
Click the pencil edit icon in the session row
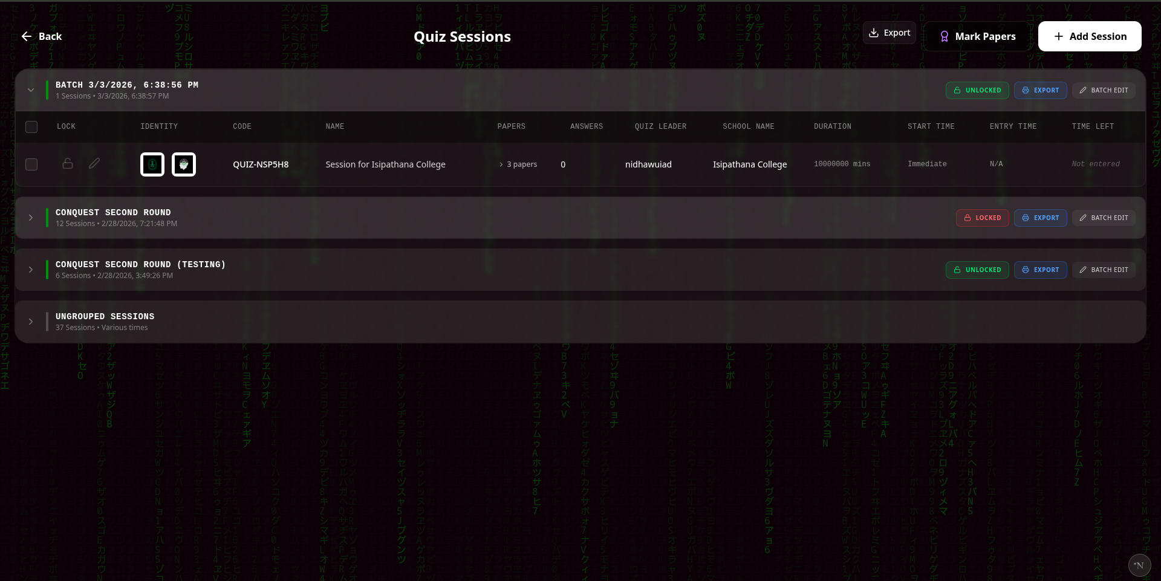click(x=94, y=164)
